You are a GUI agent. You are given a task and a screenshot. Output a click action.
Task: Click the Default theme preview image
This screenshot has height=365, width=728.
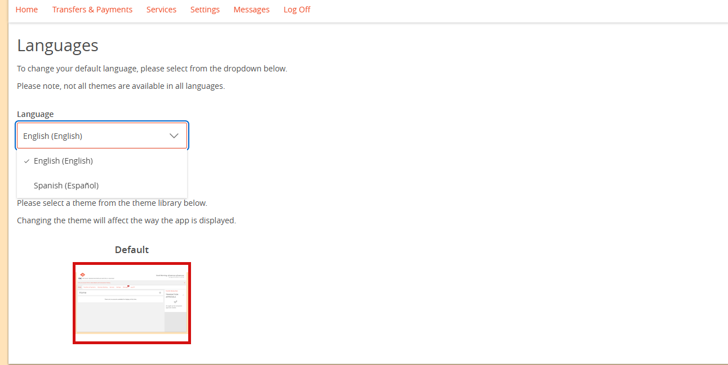point(132,303)
